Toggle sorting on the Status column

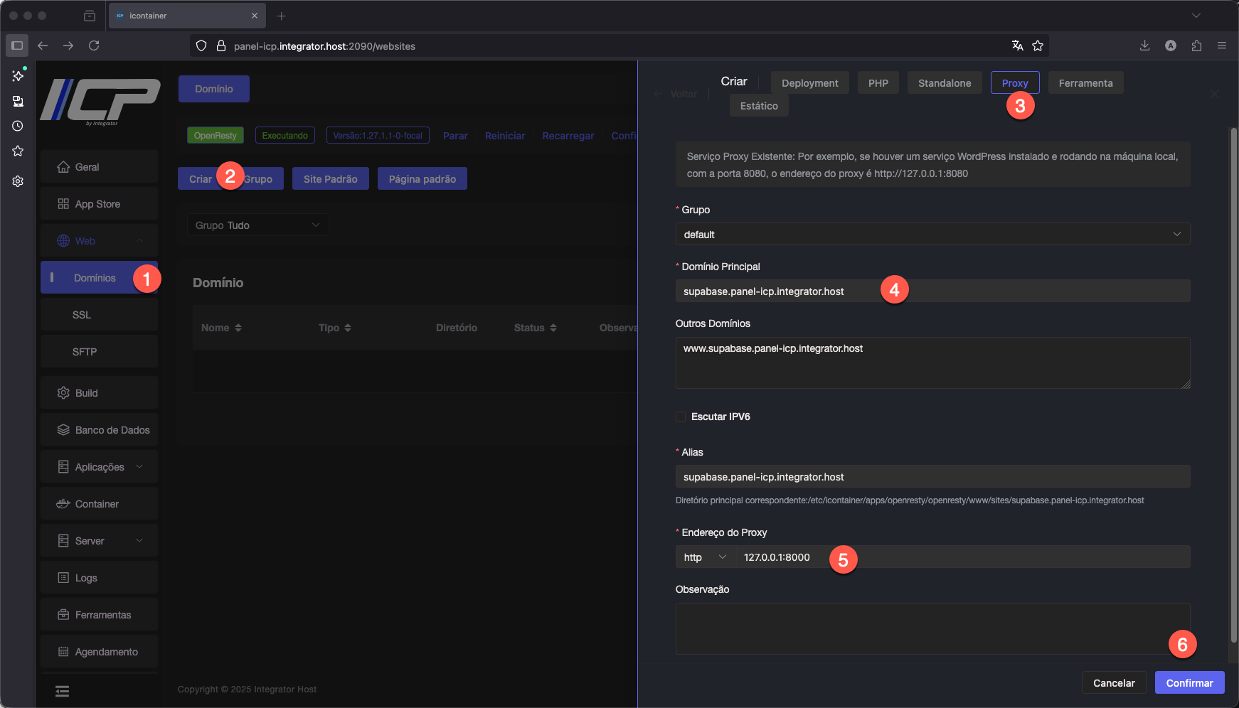click(x=535, y=328)
